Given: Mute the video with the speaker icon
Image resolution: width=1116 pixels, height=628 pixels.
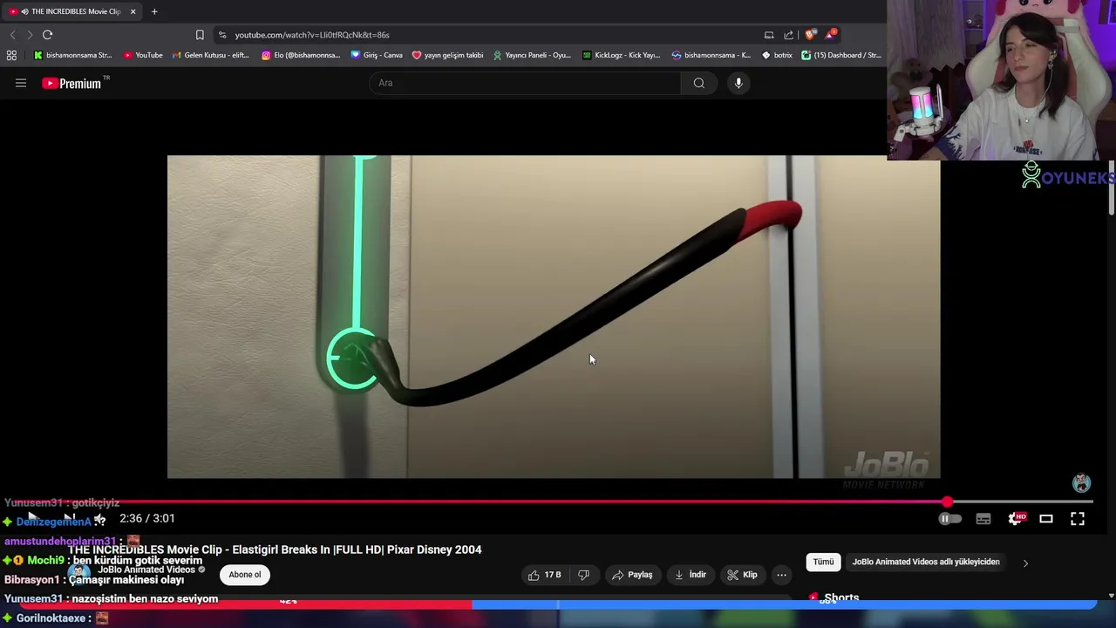Looking at the screenshot, I should (99, 520).
